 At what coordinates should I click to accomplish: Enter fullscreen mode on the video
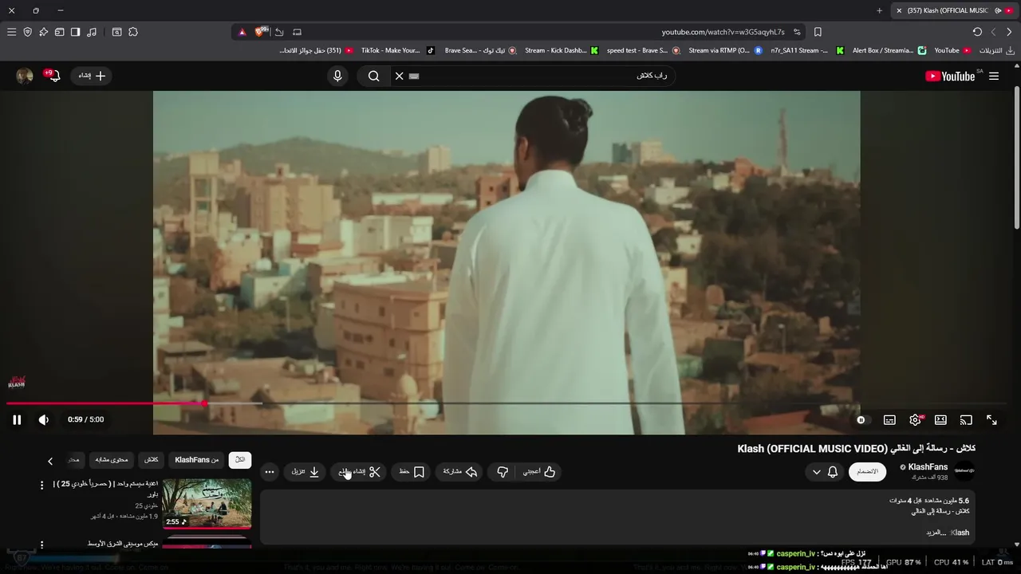tap(991, 419)
